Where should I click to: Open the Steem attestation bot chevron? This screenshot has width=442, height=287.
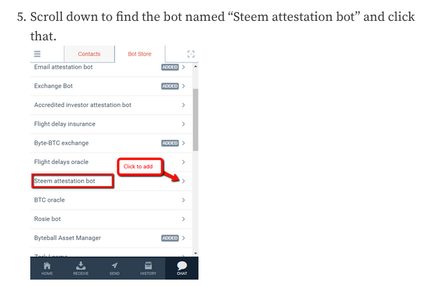pyautogui.click(x=184, y=181)
